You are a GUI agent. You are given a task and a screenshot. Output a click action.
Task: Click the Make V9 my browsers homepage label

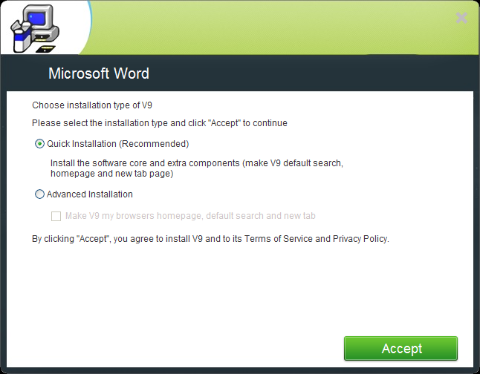(x=190, y=216)
